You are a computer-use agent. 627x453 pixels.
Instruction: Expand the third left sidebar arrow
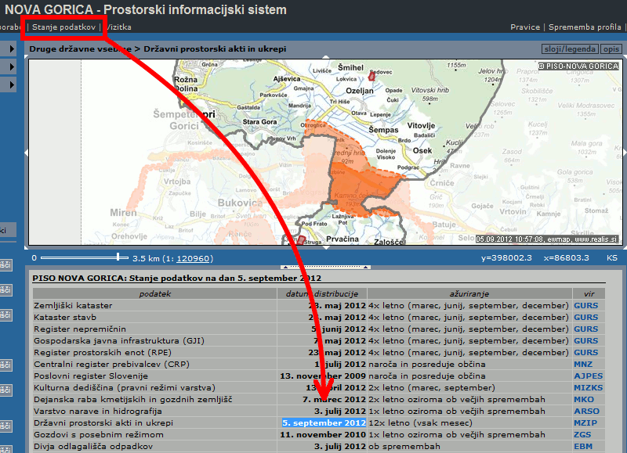coord(12,84)
